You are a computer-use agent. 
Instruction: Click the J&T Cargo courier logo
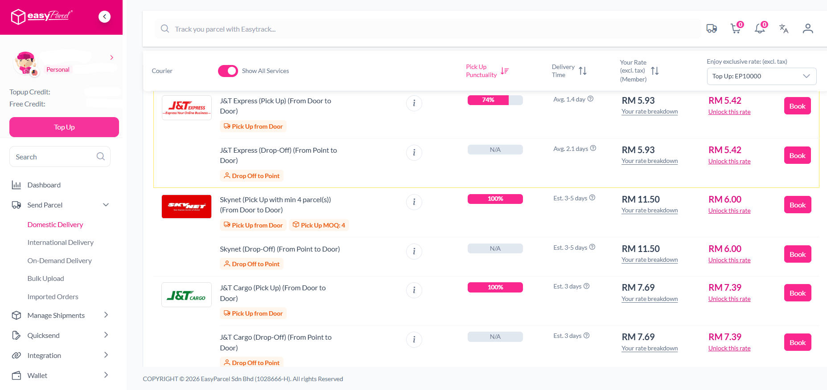186,295
